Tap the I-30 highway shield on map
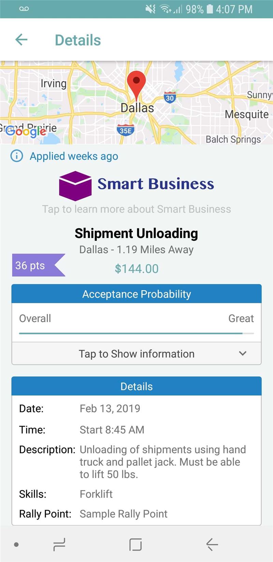273x562 pixels. pos(170,98)
